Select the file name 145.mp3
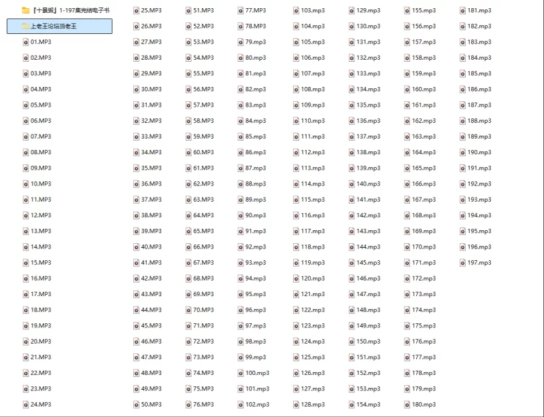This screenshot has width=544, height=417. (368, 263)
